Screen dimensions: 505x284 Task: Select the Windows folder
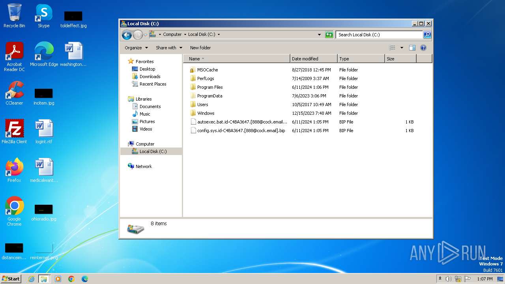(206, 113)
